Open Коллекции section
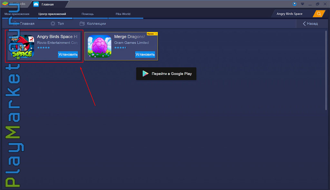The width and height of the screenshot is (330, 190). 93,24
